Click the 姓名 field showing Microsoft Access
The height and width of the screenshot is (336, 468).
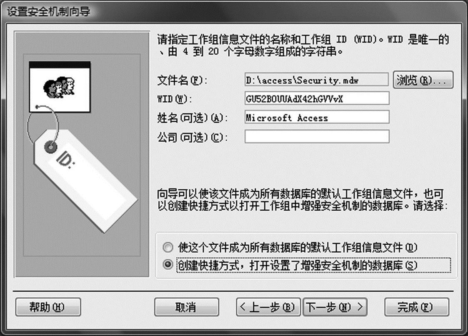click(x=317, y=117)
